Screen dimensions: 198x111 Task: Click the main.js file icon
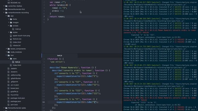coord(13,29)
